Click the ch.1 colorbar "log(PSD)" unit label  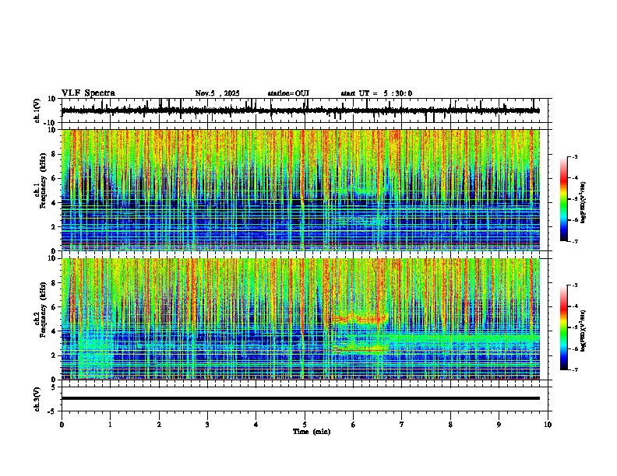pyautogui.click(x=584, y=202)
